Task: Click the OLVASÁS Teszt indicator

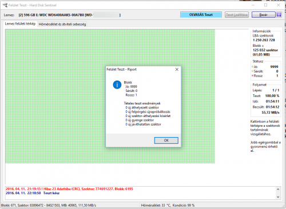Action: (201, 15)
